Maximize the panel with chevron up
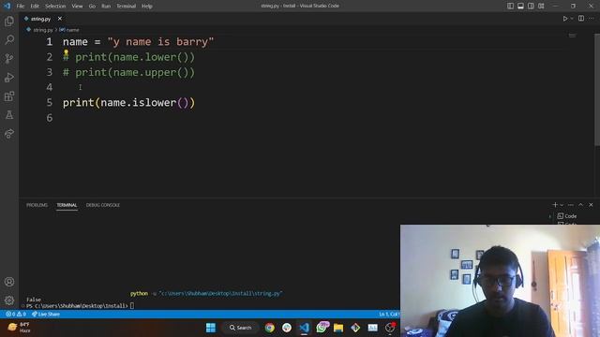Image resolution: width=600 pixels, height=337 pixels. [580, 205]
